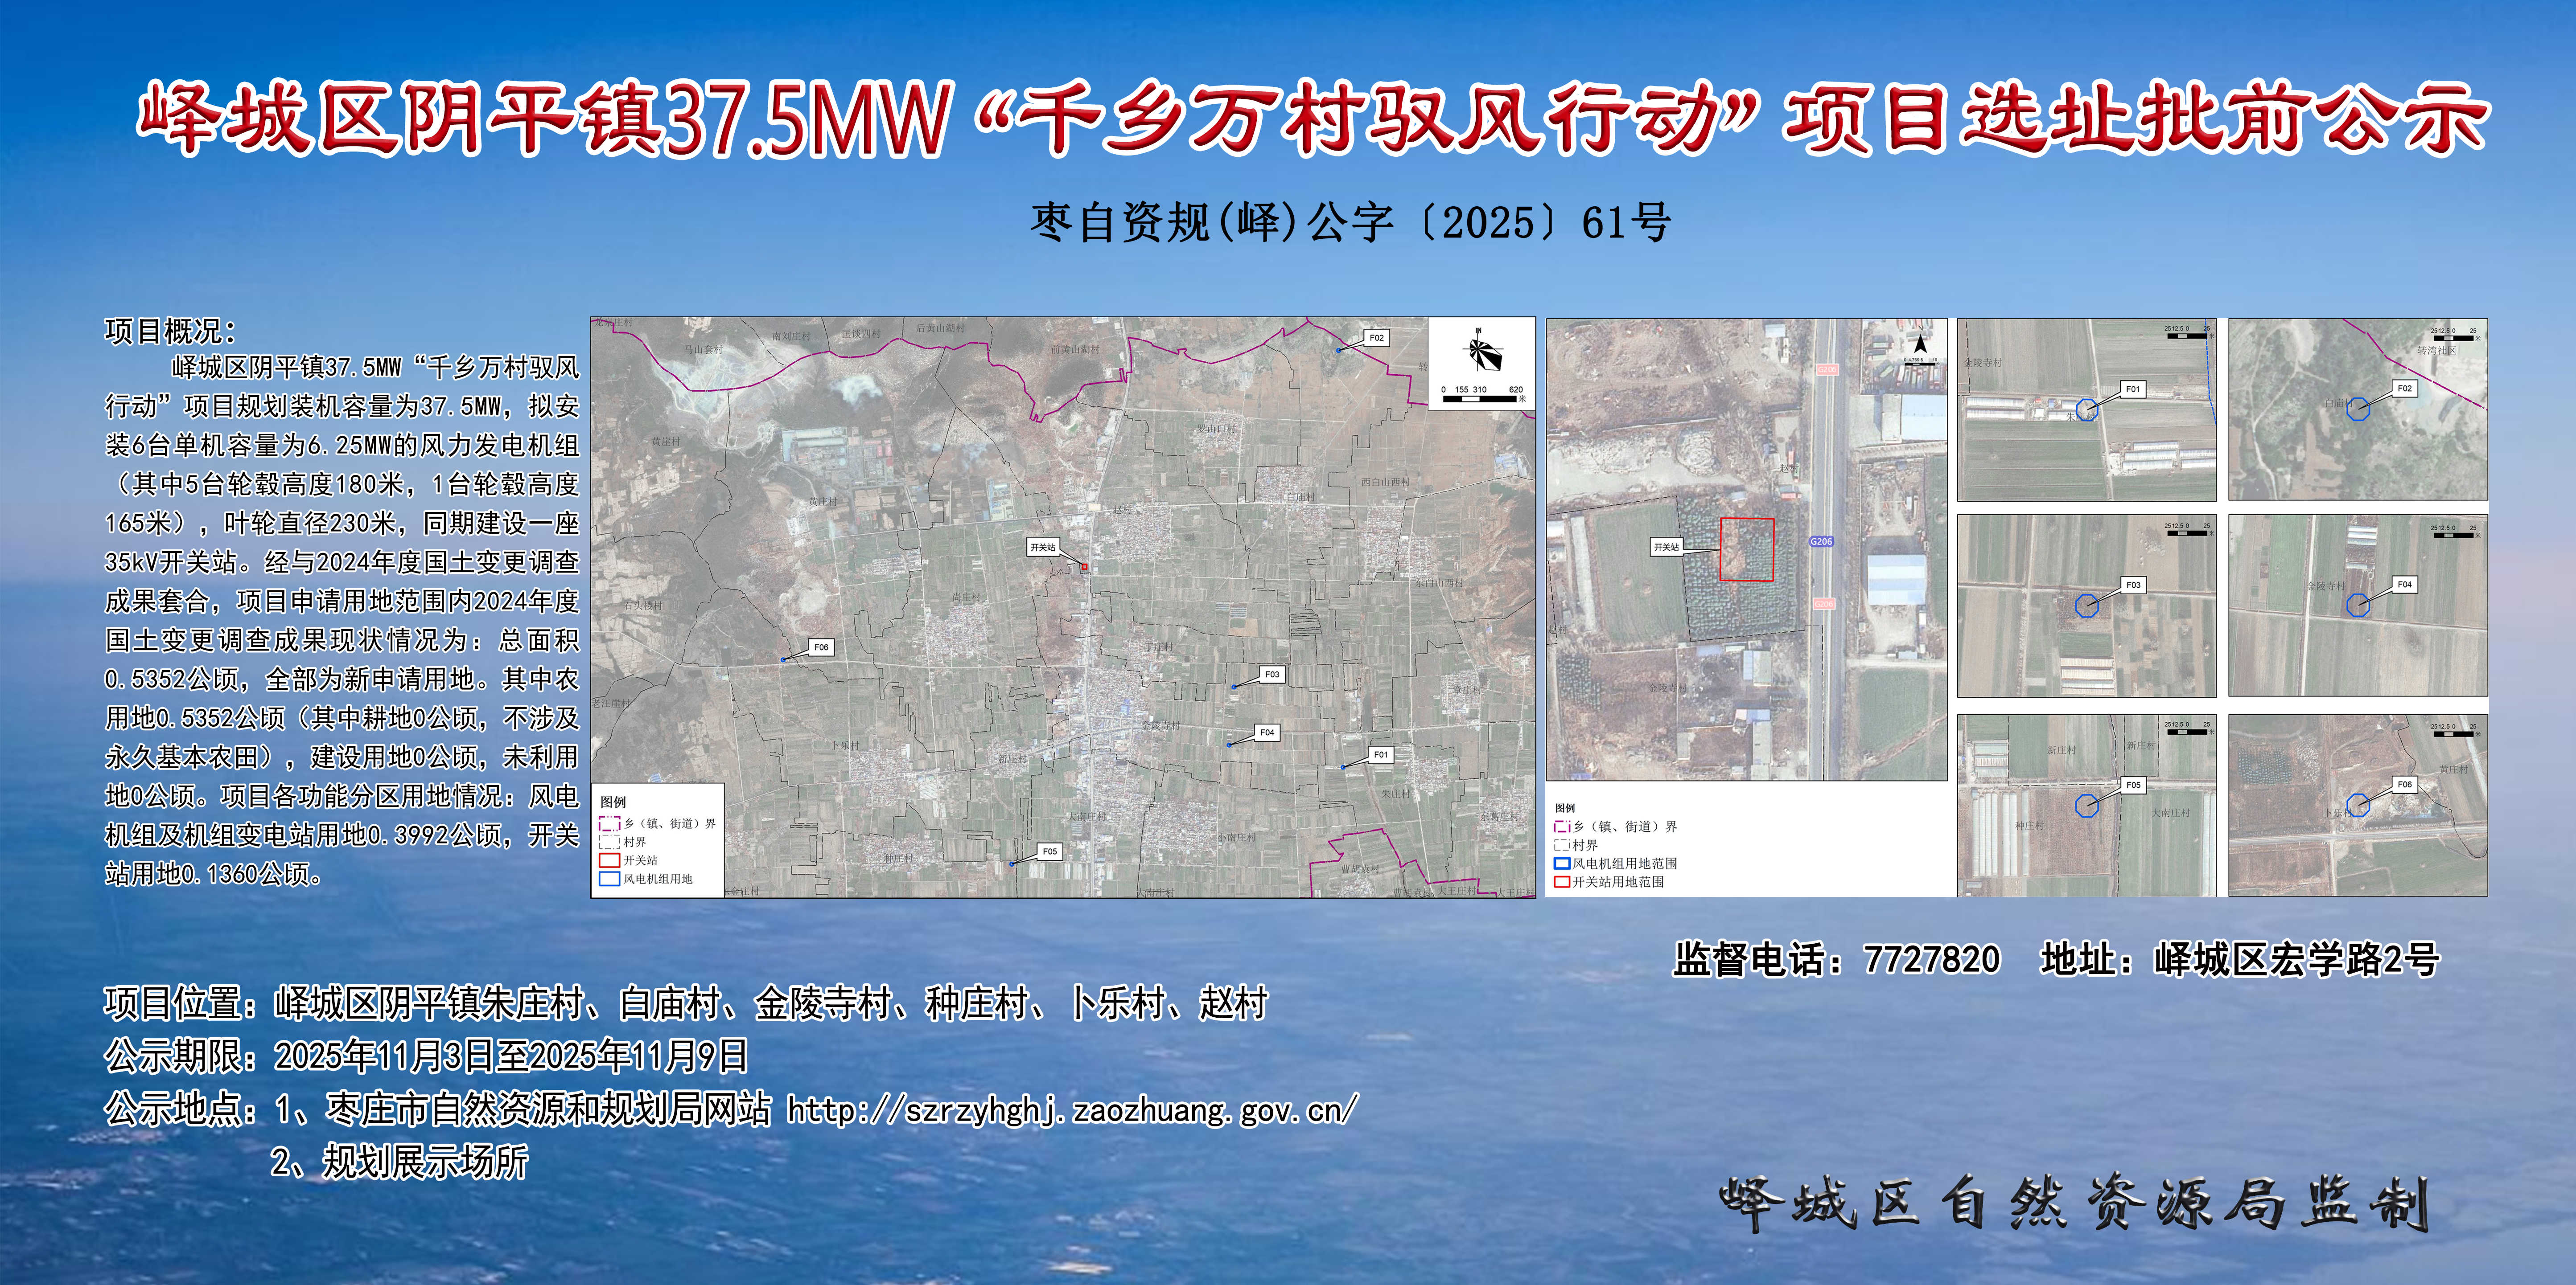
Task: Open the F06 site thumbnail image
Action: (x=2357, y=806)
